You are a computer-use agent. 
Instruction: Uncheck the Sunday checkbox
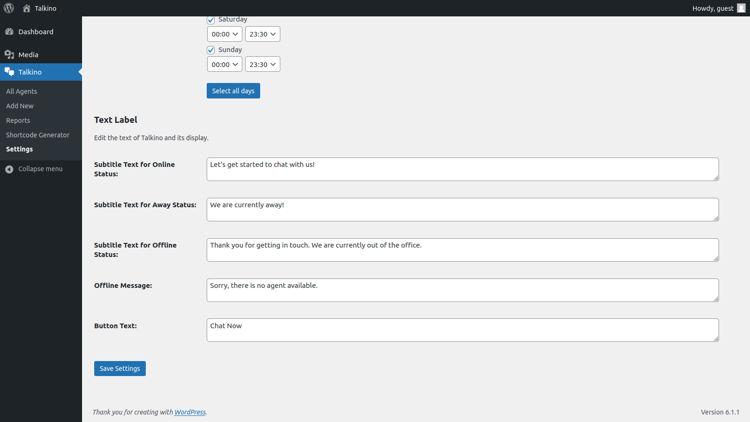tap(211, 50)
